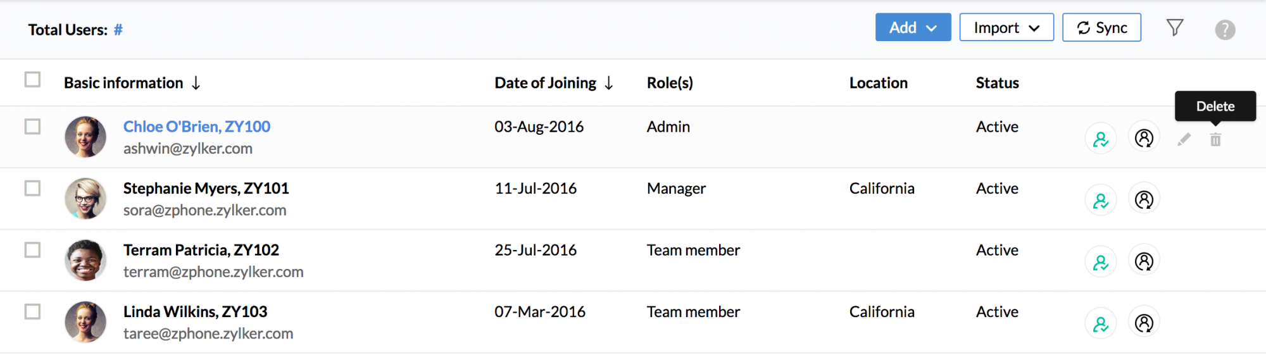Click the black profile circle icon for Chloe O'Brien
Screen dimensions: 1266x355
pyautogui.click(x=1144, y=137)
